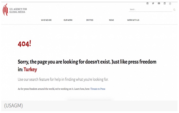Expand the News navigation item
Image resolution: width=179 pixels, height=113 pixels.
(111, 20)
